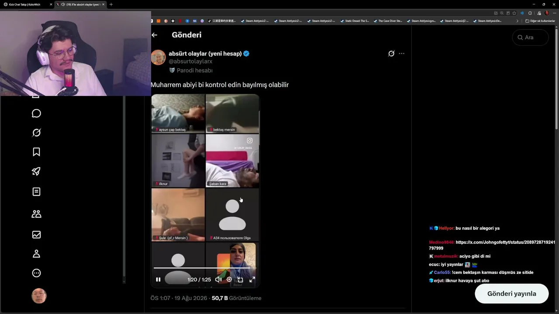The height and width of the screenshot is (314, 559).
Task: Expand the bookmarks overflow chevron
Action: click(518, 21)
